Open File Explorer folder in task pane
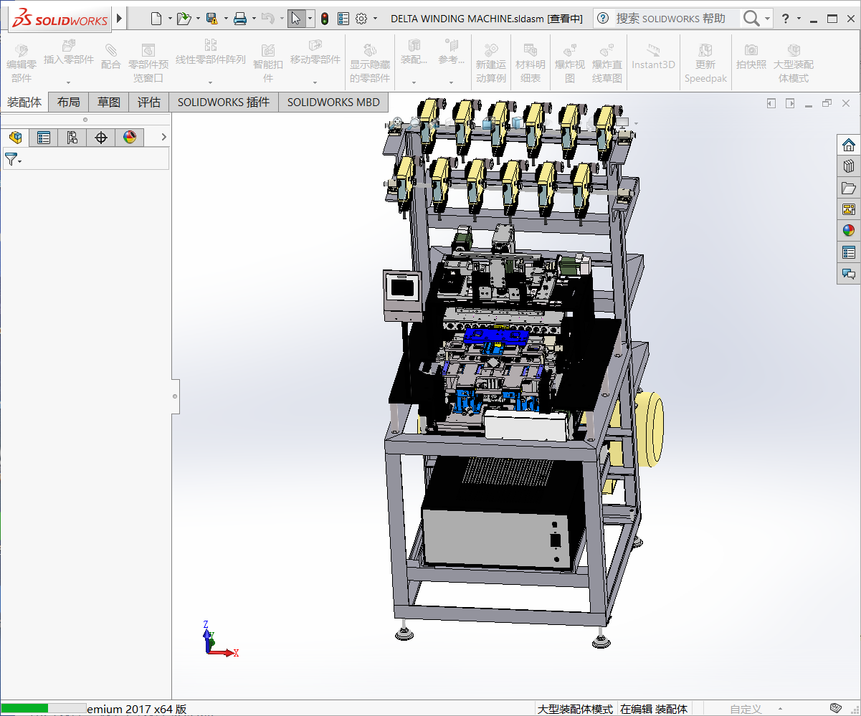 coord(849,188)
